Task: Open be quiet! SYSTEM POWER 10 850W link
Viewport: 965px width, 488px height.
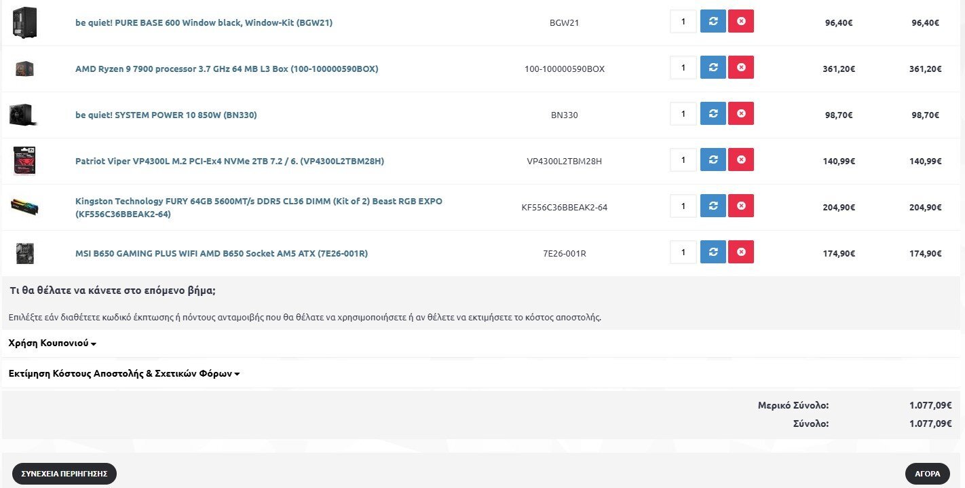Action: click(166, 115)
